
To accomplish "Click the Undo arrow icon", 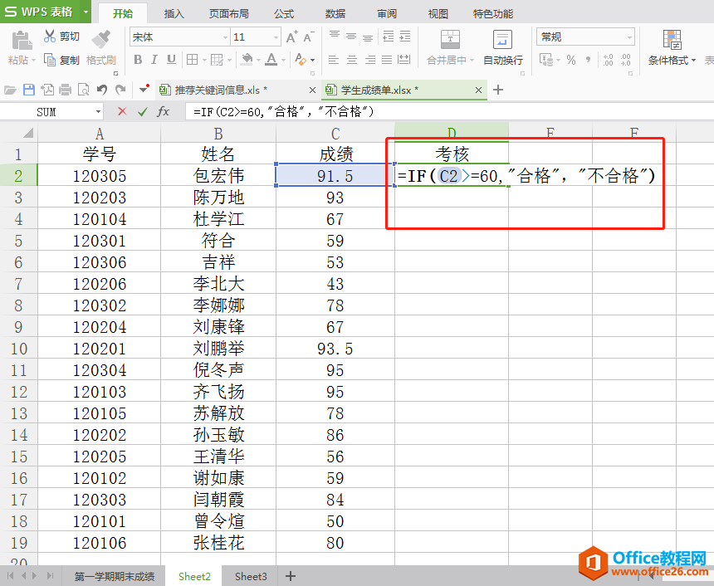I will coord(101,90).
